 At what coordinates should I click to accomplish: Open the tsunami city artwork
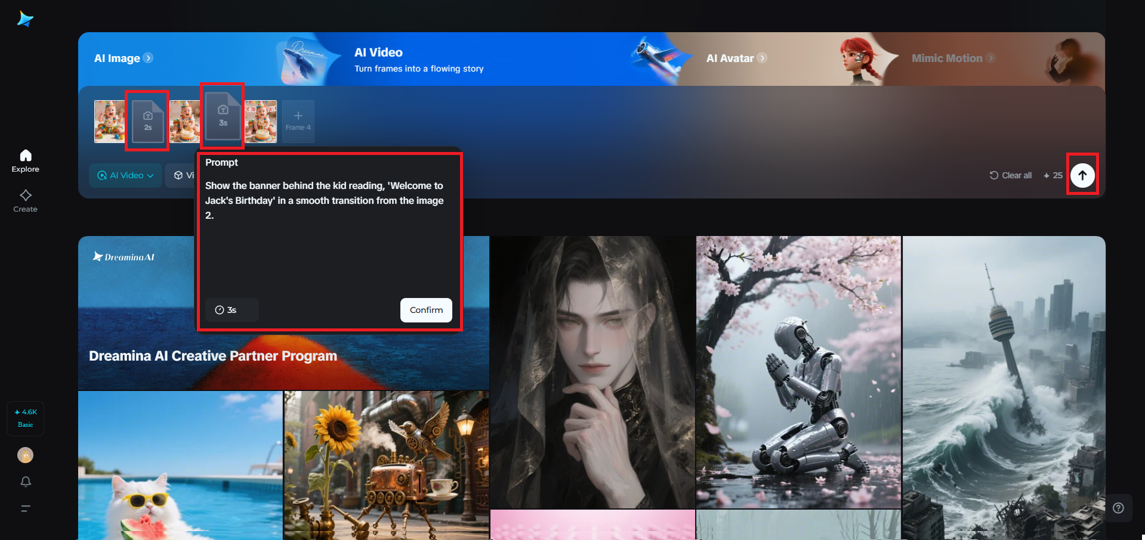[x=1004, y=387]
